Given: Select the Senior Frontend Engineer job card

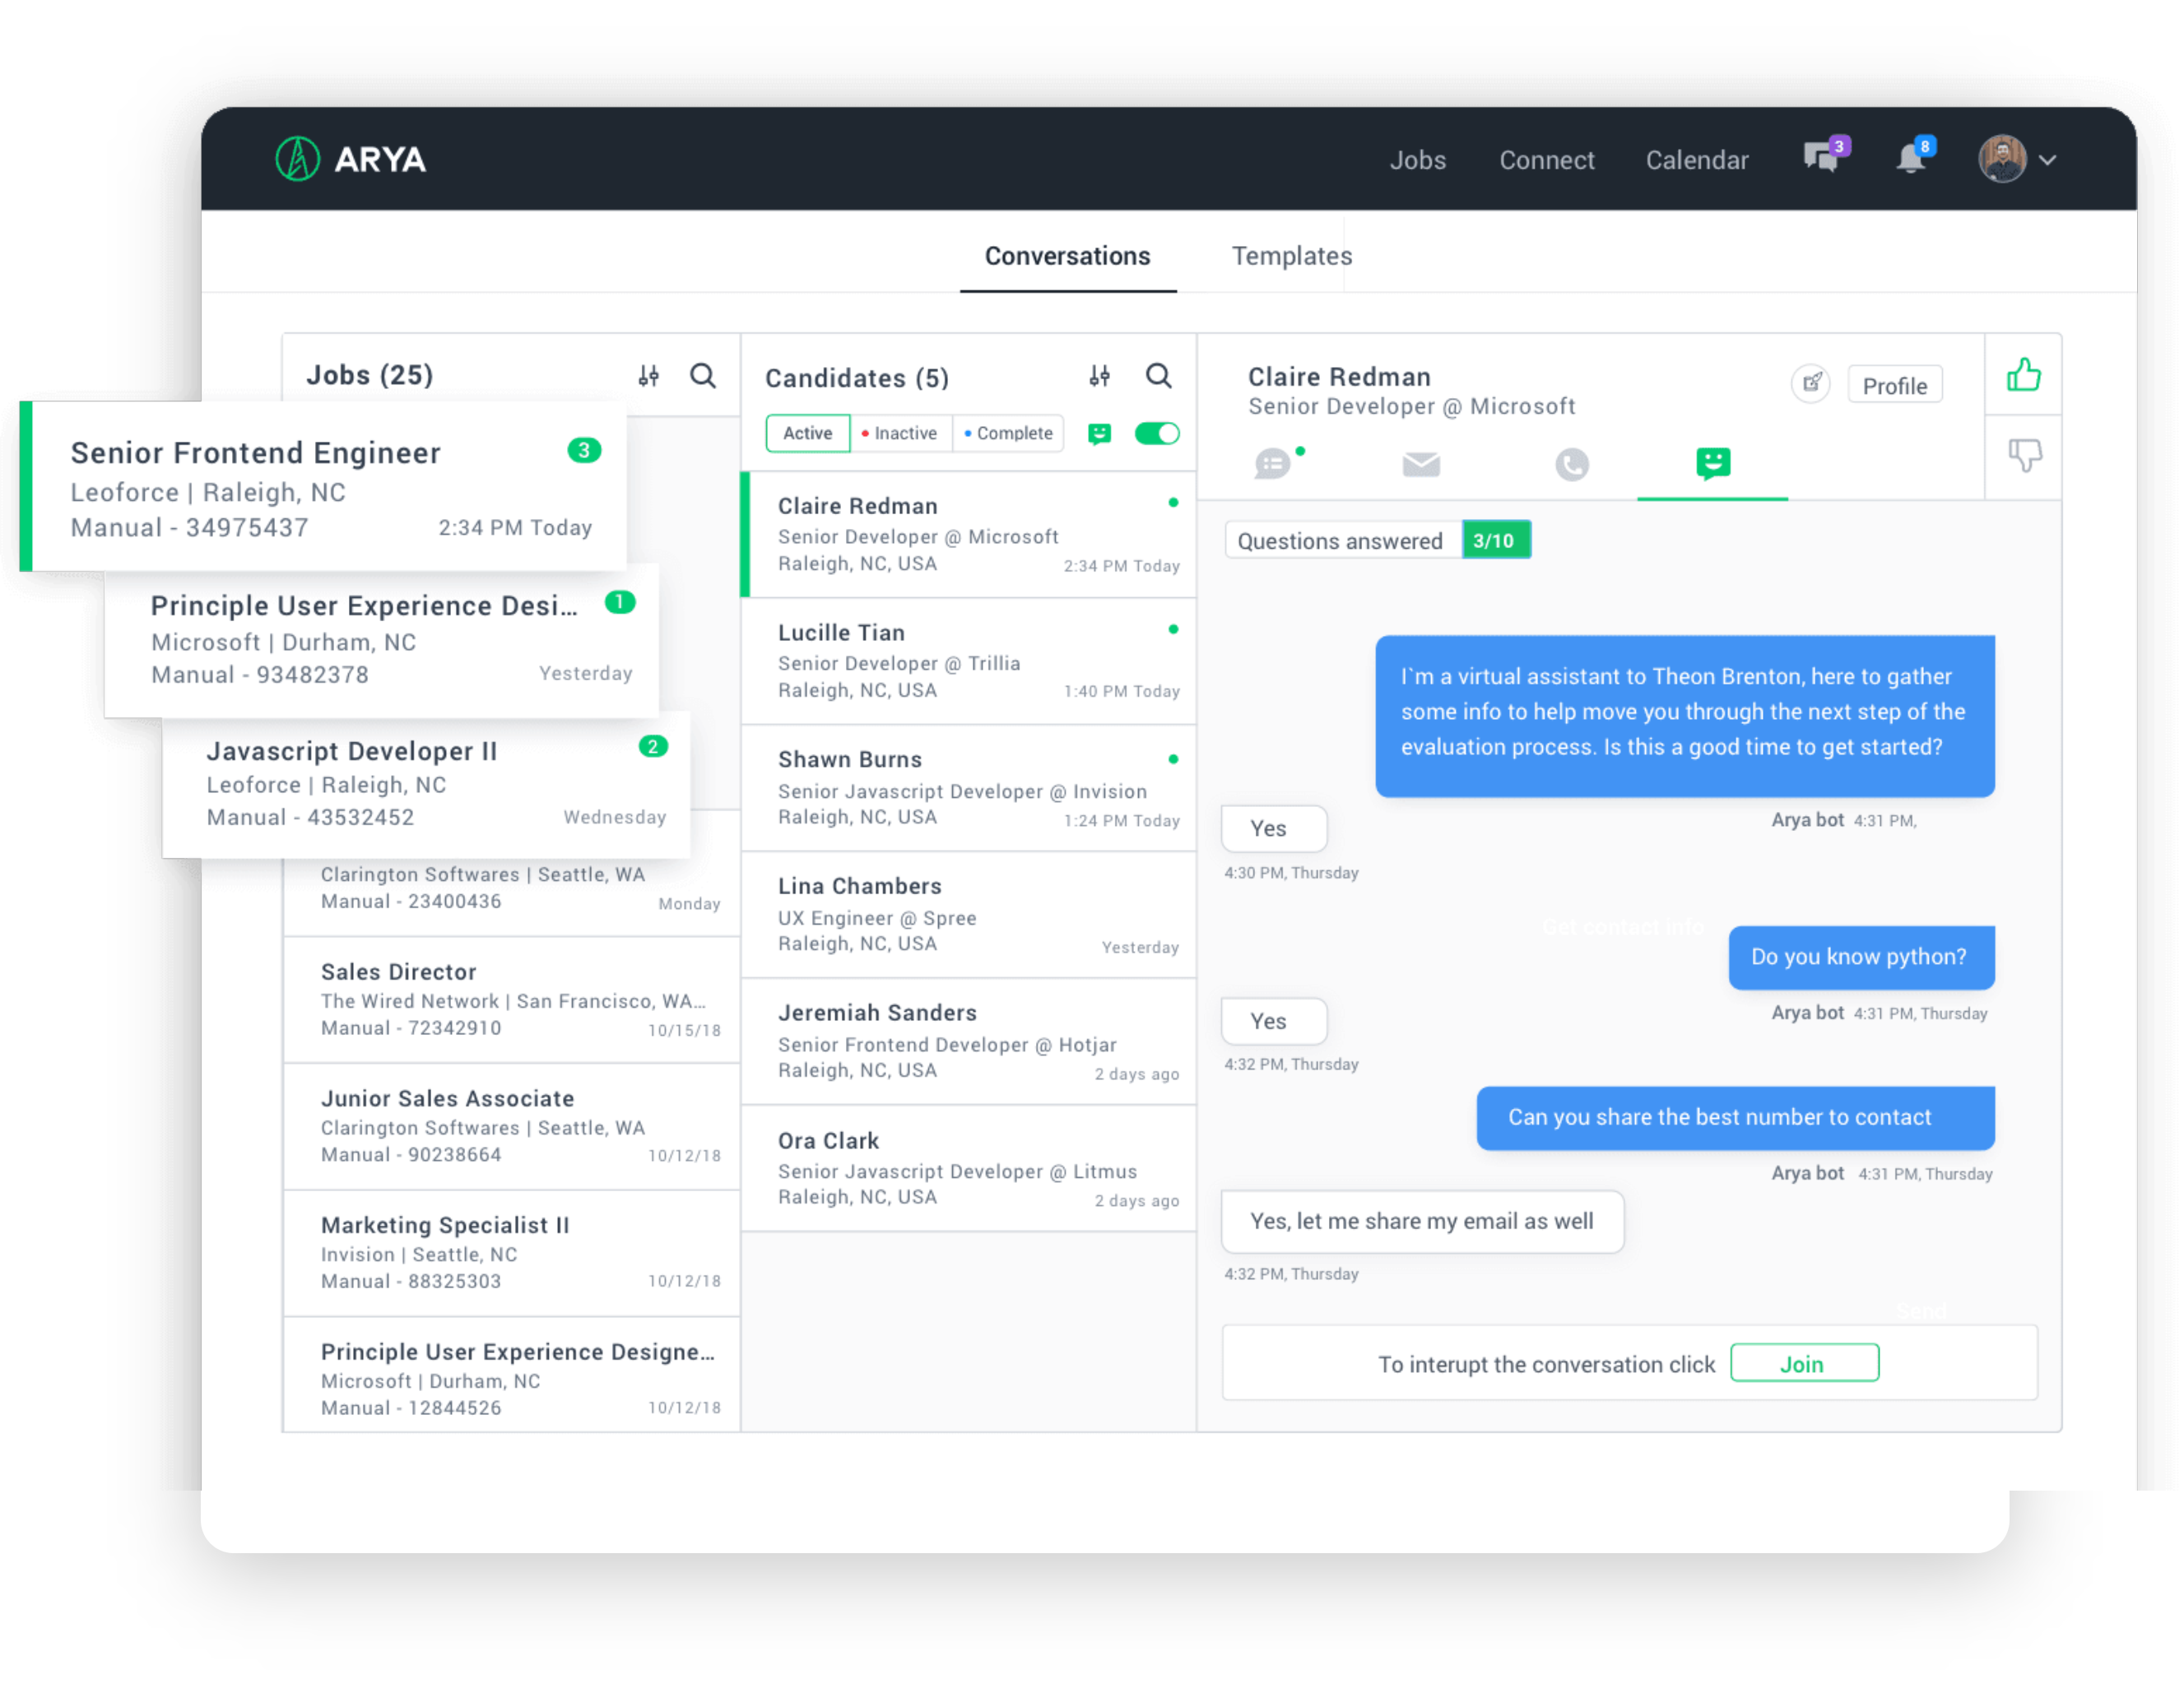Looking at the screenshot, I should [x=324, y=487].
